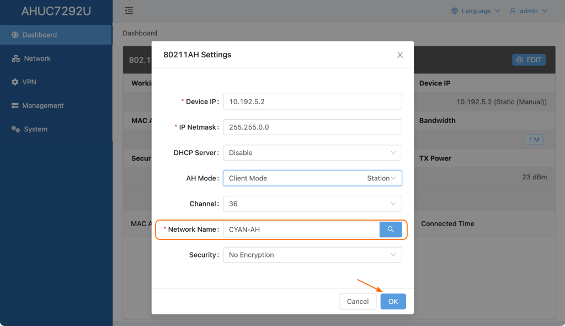Screen dimensions: 565x326
Task: Click the AHUC7292U title in sidebar
Action: point(56,11)
